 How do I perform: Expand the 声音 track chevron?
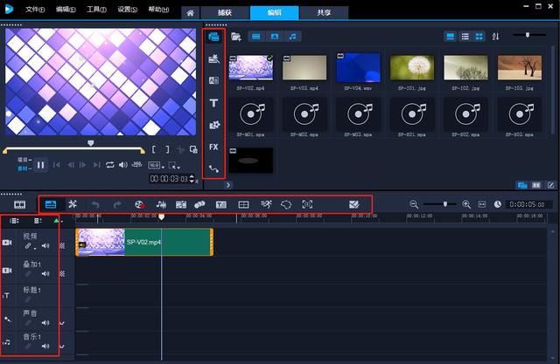click(x=61, y=323)
